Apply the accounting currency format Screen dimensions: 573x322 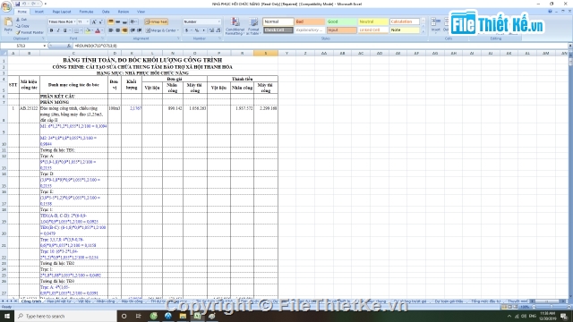(x=187, y=30)
